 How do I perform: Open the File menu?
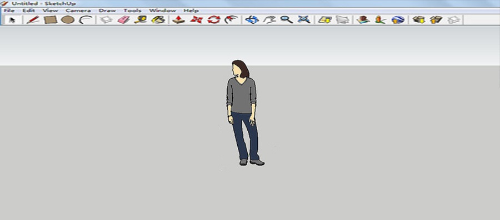coord(9,11)
